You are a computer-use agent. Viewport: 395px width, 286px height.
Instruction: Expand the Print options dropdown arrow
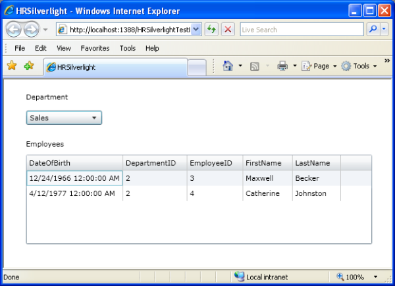[x=295, y=66]
